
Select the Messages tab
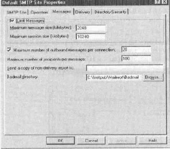[62, 11]
